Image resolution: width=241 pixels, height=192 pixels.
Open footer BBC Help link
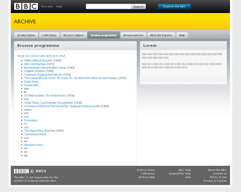[x=185, y=170]
